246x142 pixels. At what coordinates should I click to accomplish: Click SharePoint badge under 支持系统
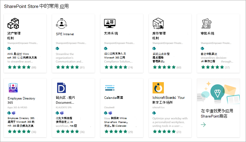tap(106, 48)
